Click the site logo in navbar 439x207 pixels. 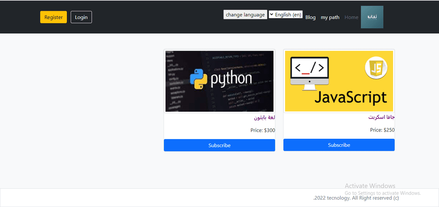point(372,17)
